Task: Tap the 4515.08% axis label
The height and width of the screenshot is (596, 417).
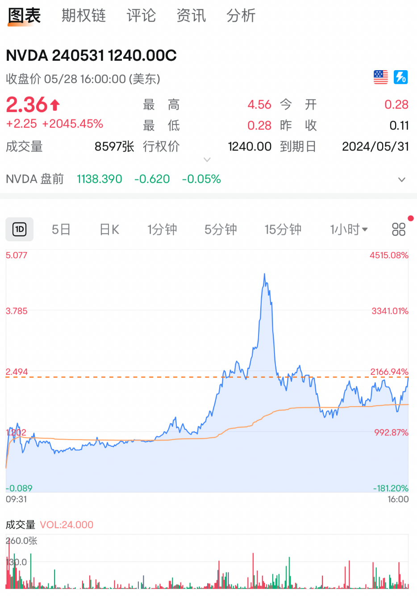Action: click(389, 255)
